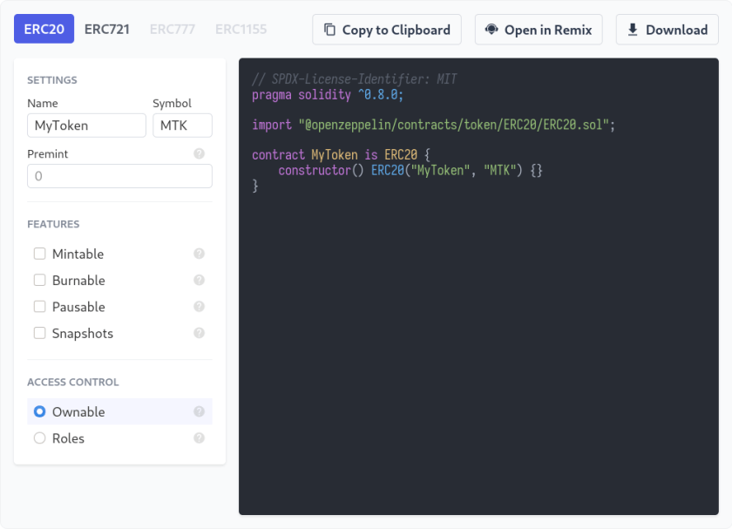The image size is (732, 529).
Task: Click the Mintable help question icon
Action: coord(200,254)
